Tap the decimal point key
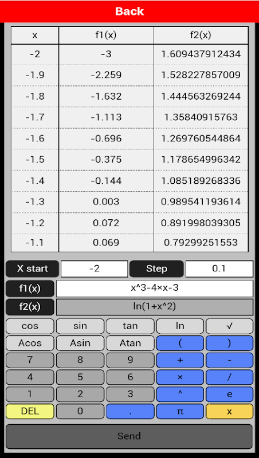259x458 pixels. tap(130, 412)
